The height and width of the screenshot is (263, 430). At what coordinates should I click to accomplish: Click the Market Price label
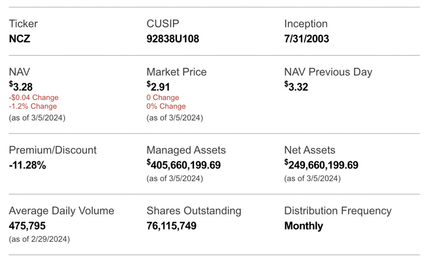176,72
